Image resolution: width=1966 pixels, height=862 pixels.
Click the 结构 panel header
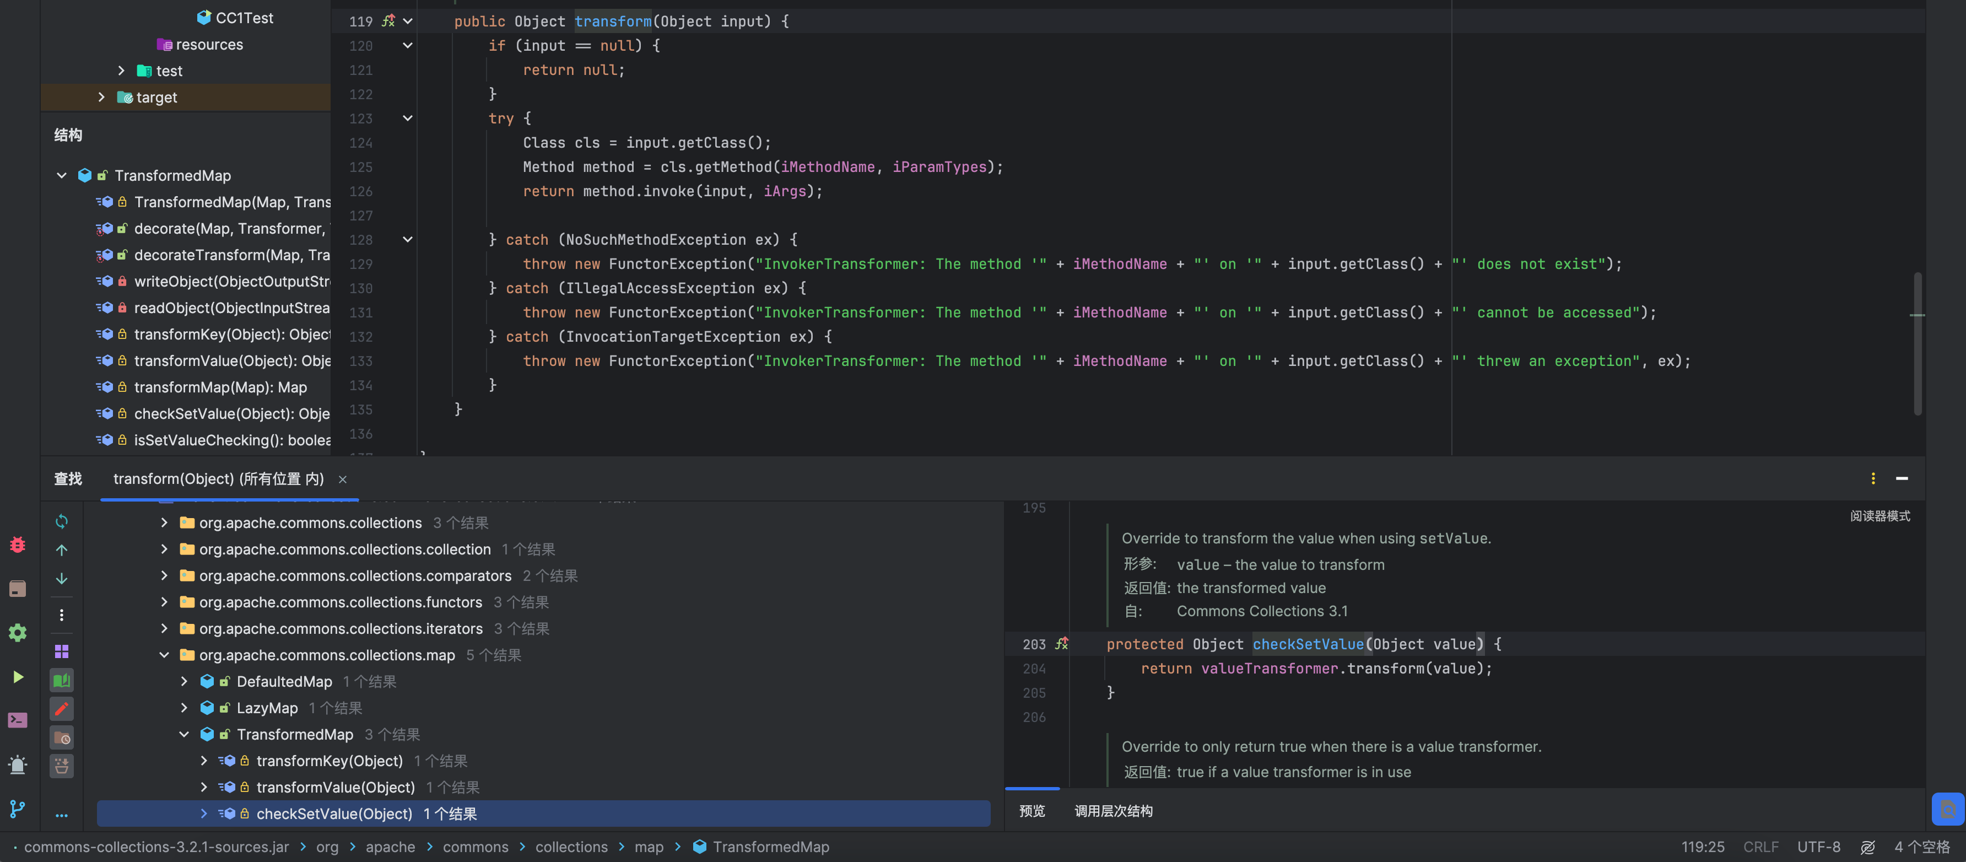point(68,135)
